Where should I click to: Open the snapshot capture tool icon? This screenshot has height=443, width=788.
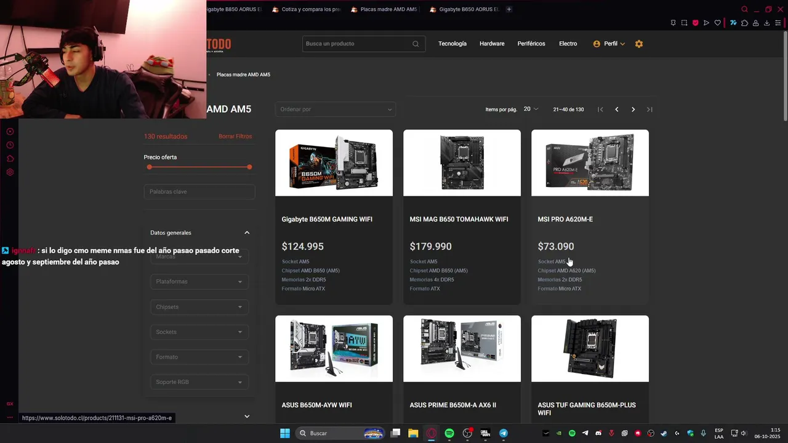pos(684,23)
